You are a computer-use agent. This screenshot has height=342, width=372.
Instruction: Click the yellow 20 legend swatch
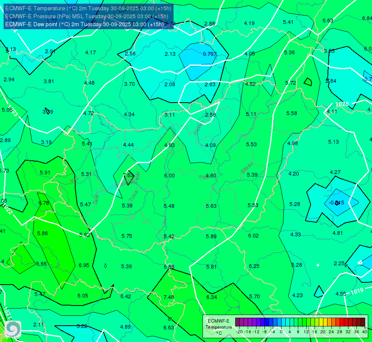[321, 322]
